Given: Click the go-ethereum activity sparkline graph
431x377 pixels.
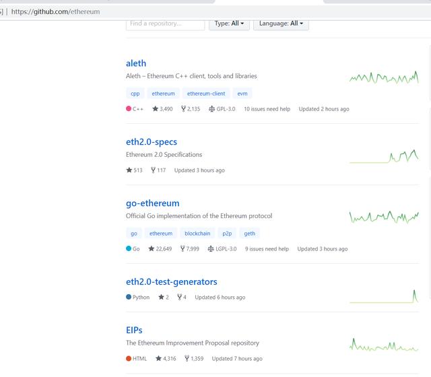Looking at the screenshot, I should [x=384, y=217].
